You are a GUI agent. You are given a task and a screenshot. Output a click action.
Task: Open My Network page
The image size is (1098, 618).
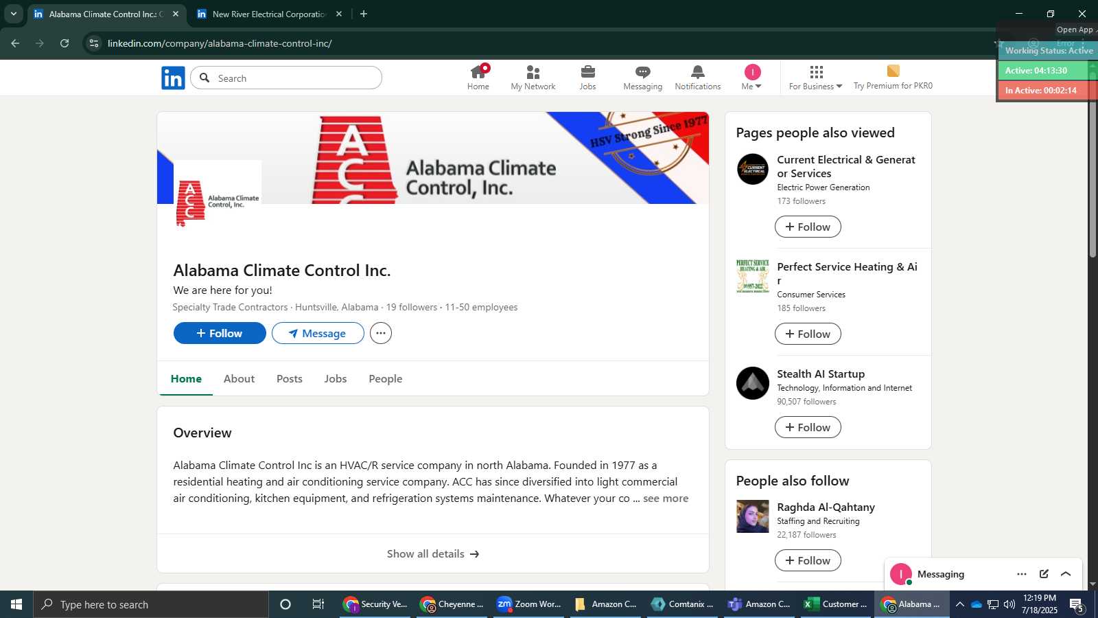tap(533, 78)
